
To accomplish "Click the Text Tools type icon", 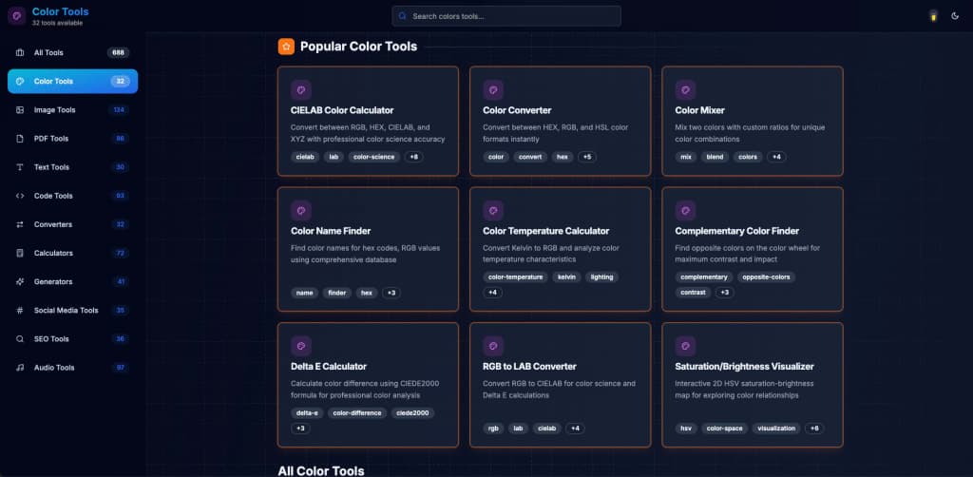I will [x=20, y=167].
